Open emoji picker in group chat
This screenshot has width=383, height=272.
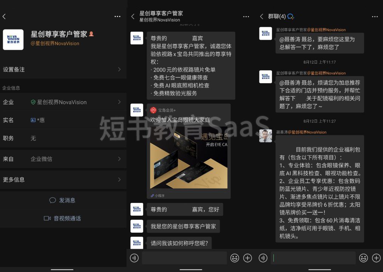363,258
